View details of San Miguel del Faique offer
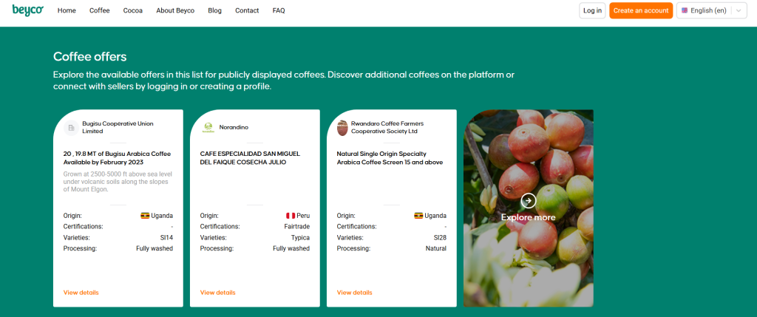This screenshot has width=757, height=317. pyautogui.click(x=218, y=293)
